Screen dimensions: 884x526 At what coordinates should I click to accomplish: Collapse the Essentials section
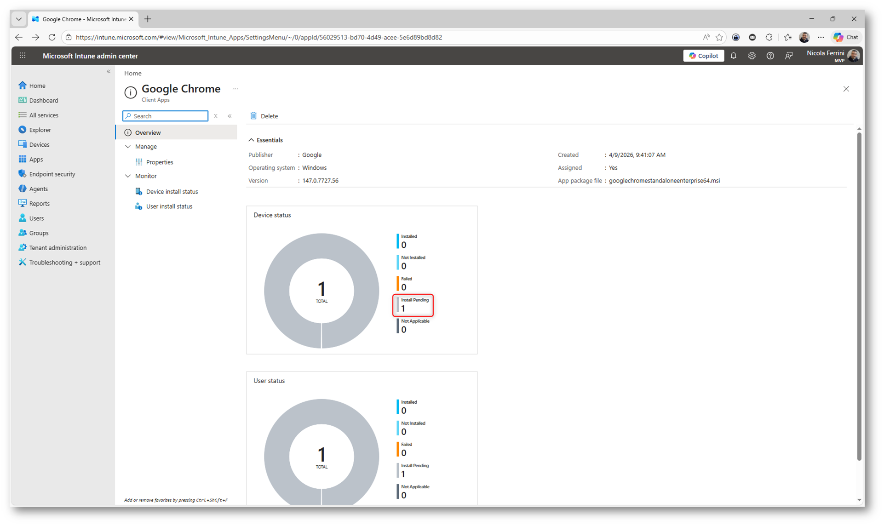tap(252, 140)
